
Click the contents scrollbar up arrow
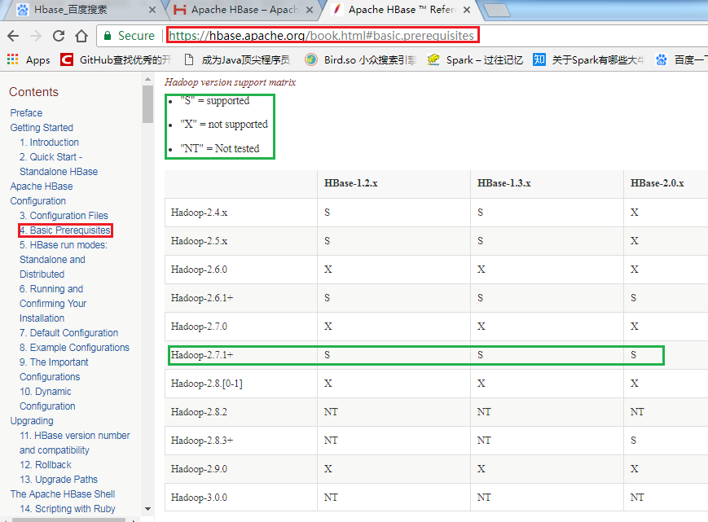[147, 79]
